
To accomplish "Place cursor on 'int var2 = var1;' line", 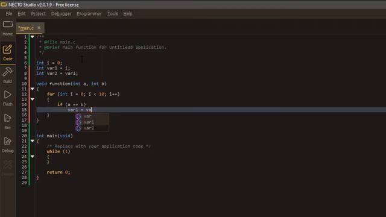I will 57,74.
